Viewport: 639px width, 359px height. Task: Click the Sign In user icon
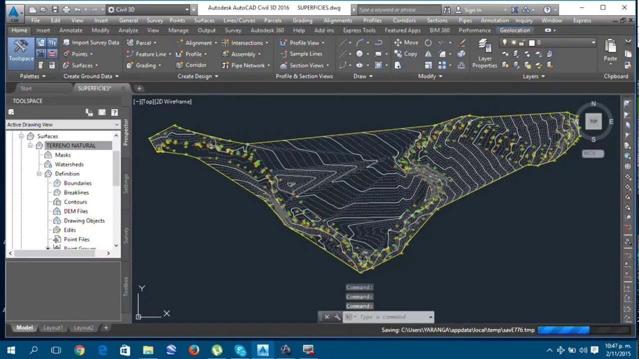pyautogui.click(x=459, y=9)
